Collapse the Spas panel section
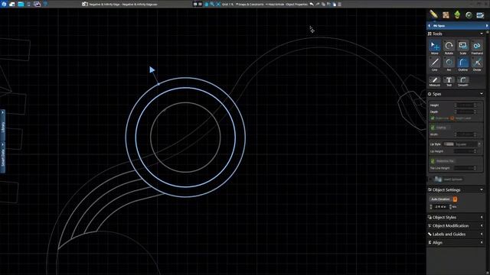The height and width of the screenshot is (275, 490). click(482, 94)
